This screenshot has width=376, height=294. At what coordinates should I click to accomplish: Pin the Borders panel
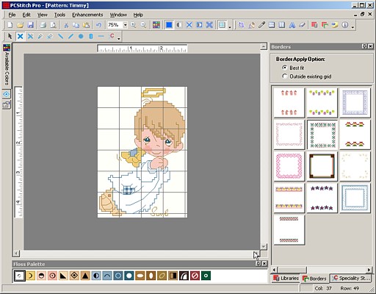point(364,46)
